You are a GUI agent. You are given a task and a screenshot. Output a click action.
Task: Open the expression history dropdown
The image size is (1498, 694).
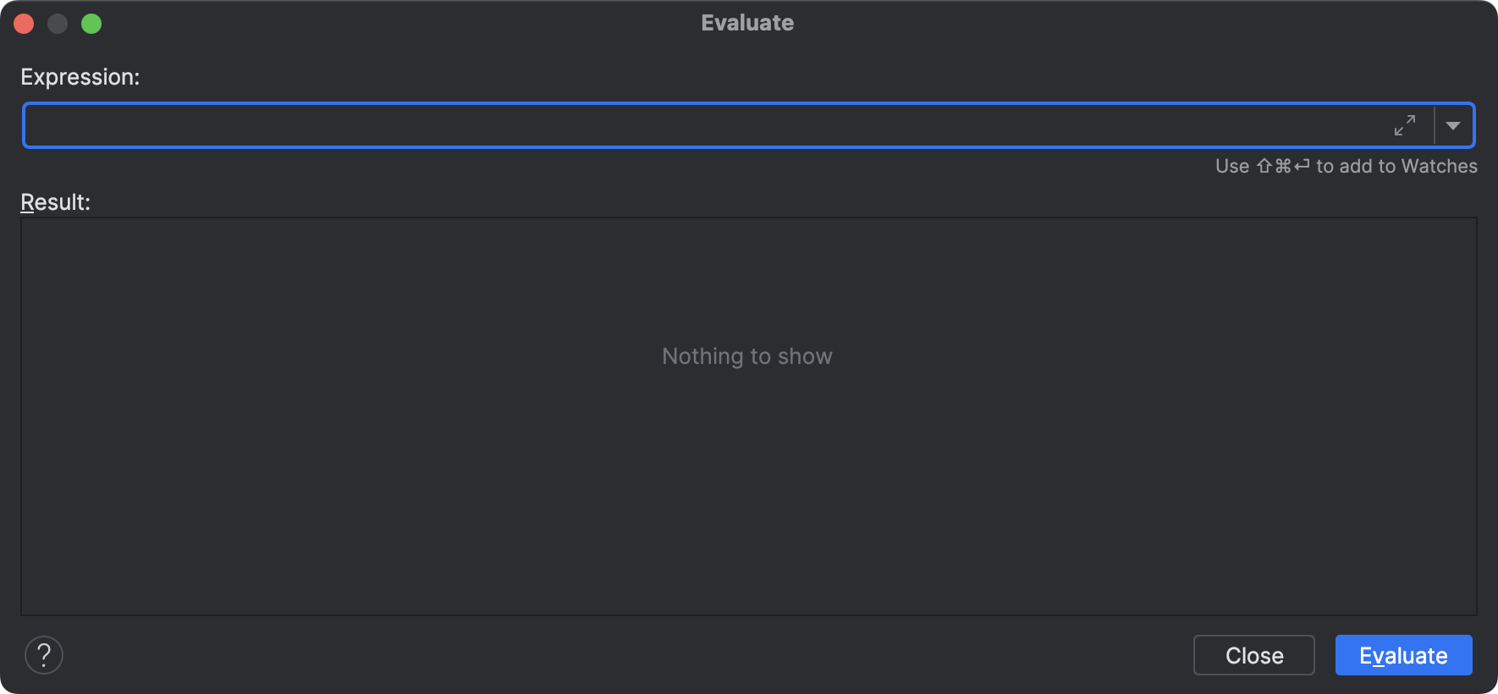point(1453,125)
